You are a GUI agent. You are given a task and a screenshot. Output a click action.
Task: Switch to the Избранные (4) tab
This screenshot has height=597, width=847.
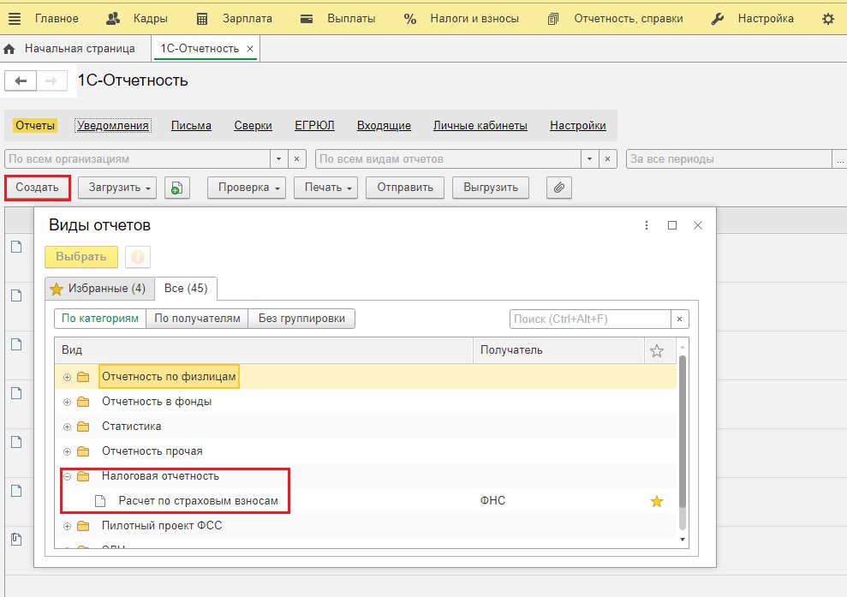pos(99,289)
